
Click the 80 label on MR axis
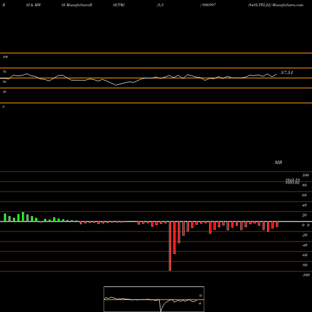click(x=305, y=185)
